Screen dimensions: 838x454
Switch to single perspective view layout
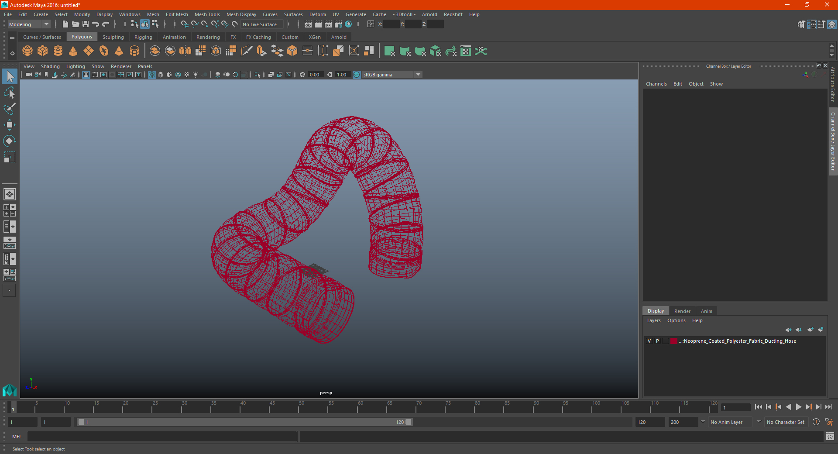point(10,194)
